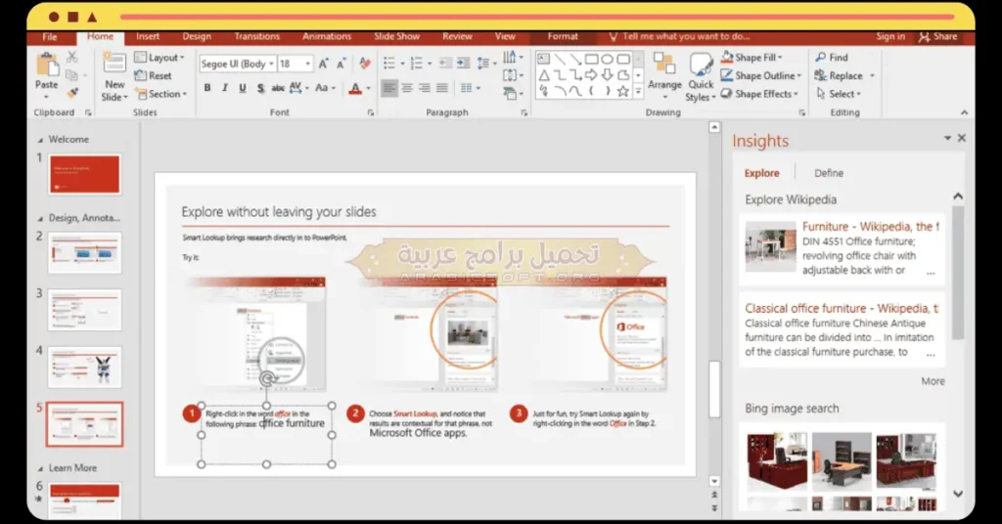Click the More link under Explore Wikipedia

(933, 381)
